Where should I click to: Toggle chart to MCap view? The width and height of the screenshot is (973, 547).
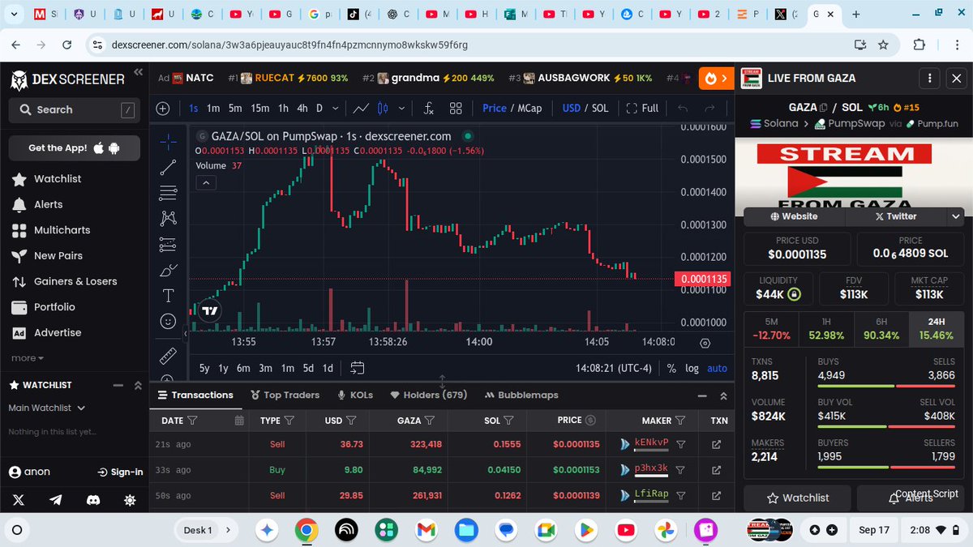point(529,108)
